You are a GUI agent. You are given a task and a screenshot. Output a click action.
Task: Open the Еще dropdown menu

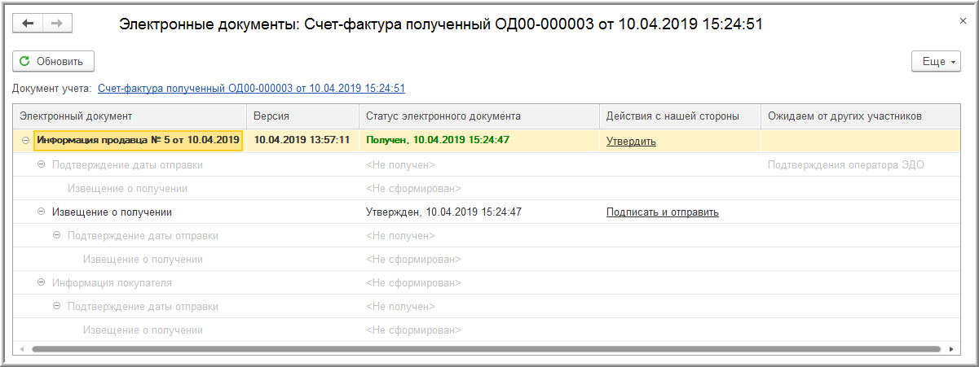(936, 61)
